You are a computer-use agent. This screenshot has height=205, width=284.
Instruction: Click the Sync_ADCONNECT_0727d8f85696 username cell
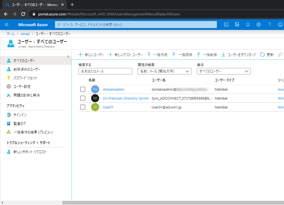tap(182, 98)
